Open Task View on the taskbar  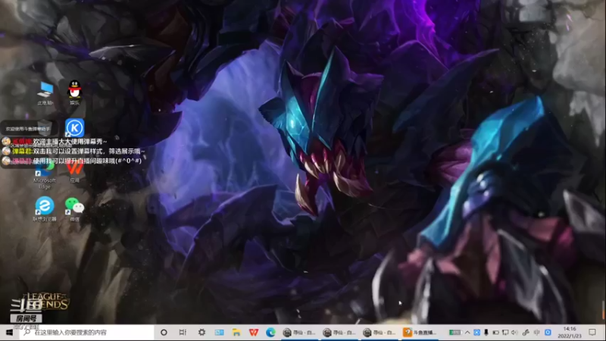tap(183, 332)
